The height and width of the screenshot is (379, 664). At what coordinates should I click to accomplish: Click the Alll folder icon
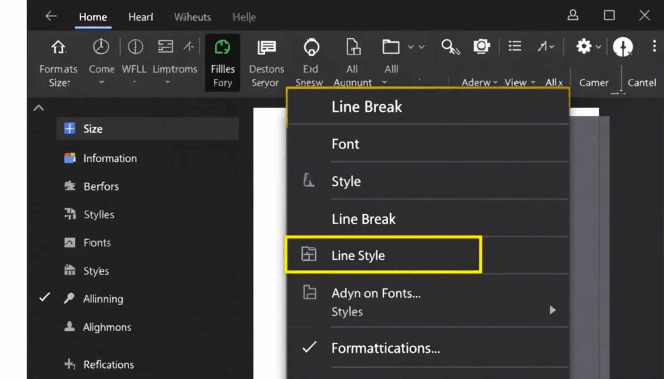pos(391,47)
